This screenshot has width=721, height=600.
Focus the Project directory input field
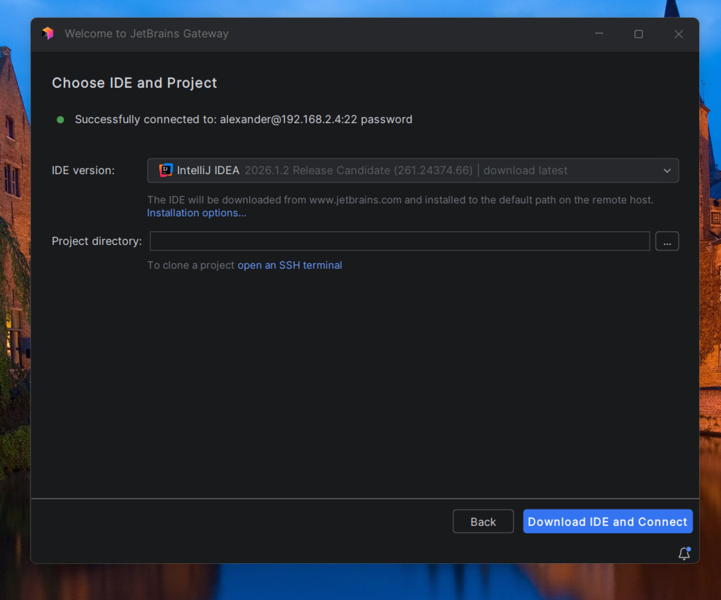[400, 241]
